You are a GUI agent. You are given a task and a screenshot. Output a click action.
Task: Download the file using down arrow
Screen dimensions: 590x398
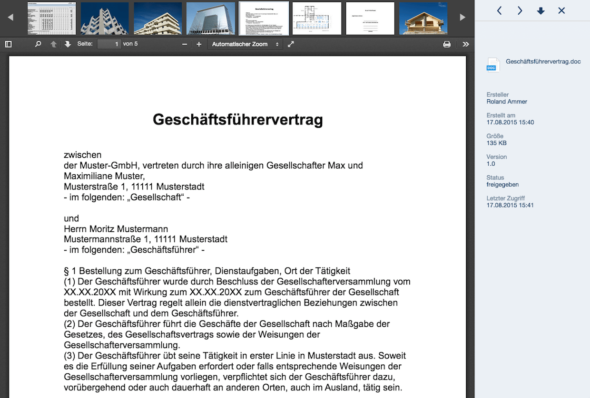tap(541, 10)
